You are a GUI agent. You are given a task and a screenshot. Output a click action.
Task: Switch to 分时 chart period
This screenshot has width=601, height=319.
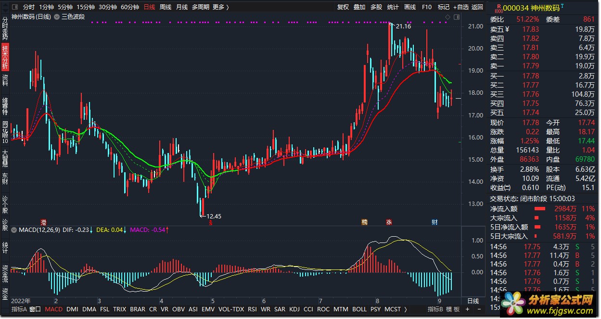point(29,7)
